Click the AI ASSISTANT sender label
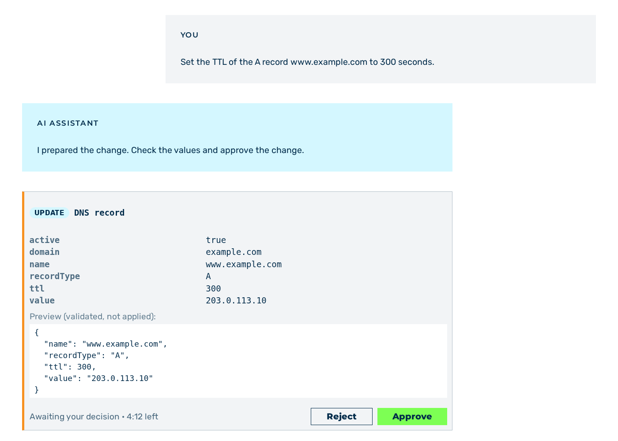The image size is (618, 441). point(68,123)
